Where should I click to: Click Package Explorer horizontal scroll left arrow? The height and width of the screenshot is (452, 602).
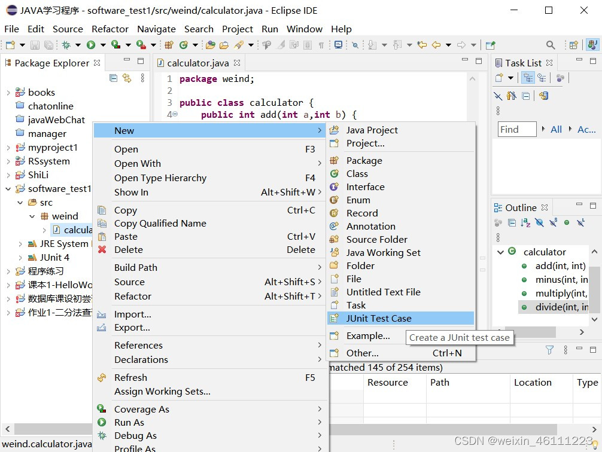[7, 429]
